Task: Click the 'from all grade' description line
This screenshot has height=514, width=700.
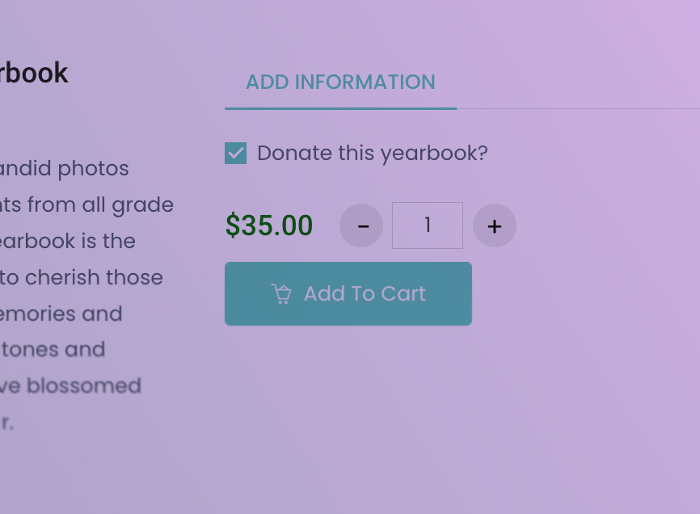Action: click(86, 205)
